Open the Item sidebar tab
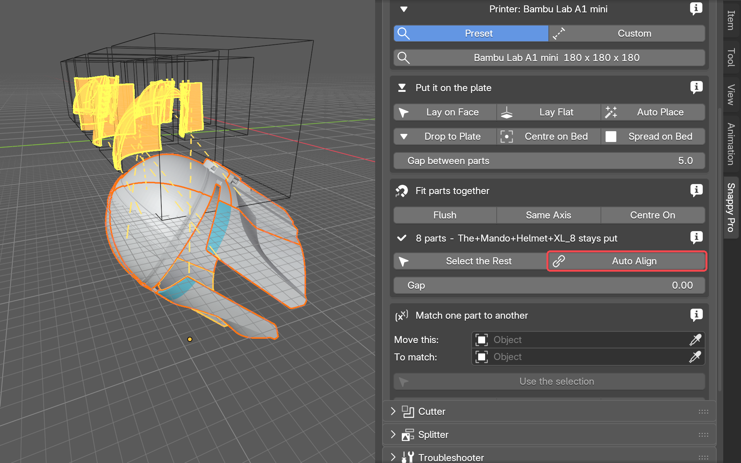The width and height of the screenshot is (741, 463). coord(731,20)
